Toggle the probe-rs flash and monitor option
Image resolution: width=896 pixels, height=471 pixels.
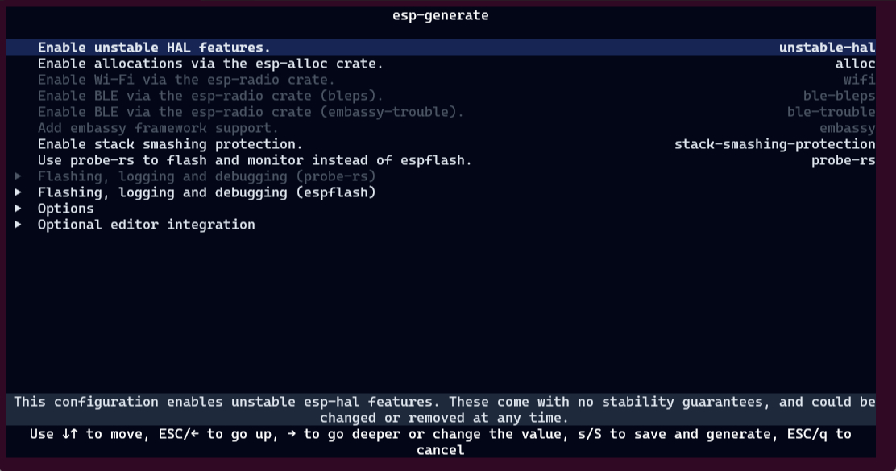coord(255,160)
